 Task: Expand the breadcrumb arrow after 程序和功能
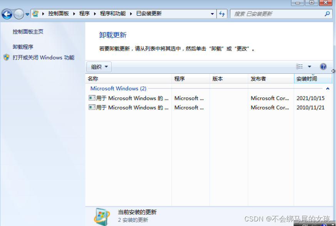[x=131, y=14]
